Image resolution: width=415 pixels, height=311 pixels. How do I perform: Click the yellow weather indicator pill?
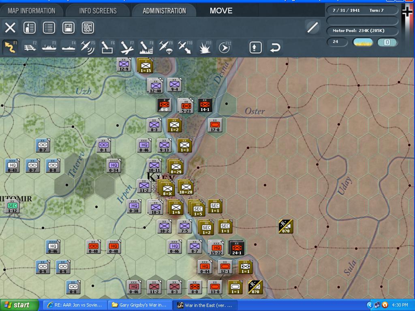tap(363, 42)
